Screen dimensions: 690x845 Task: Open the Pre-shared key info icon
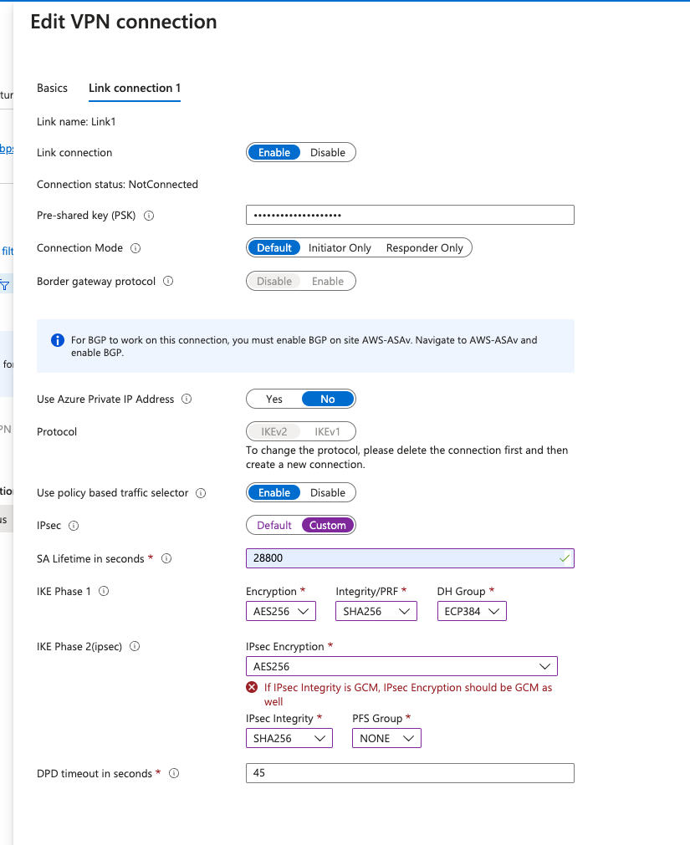149,216
